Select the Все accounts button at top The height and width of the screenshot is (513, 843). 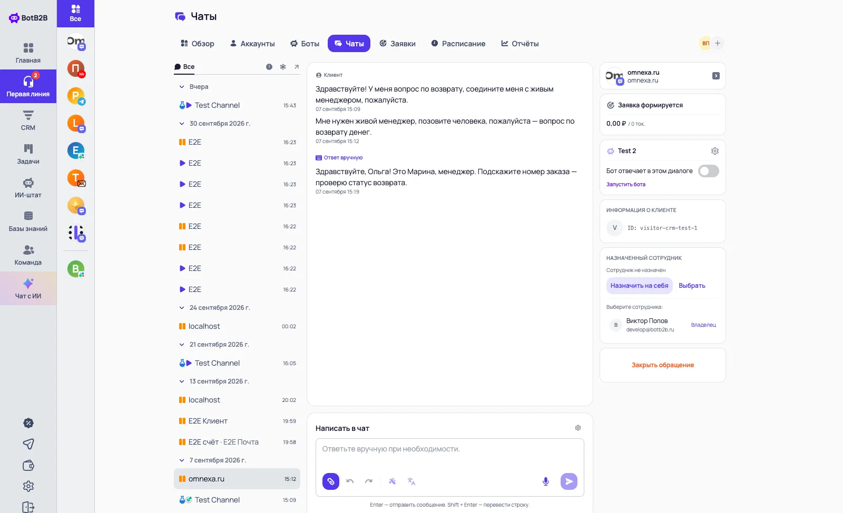75,14
